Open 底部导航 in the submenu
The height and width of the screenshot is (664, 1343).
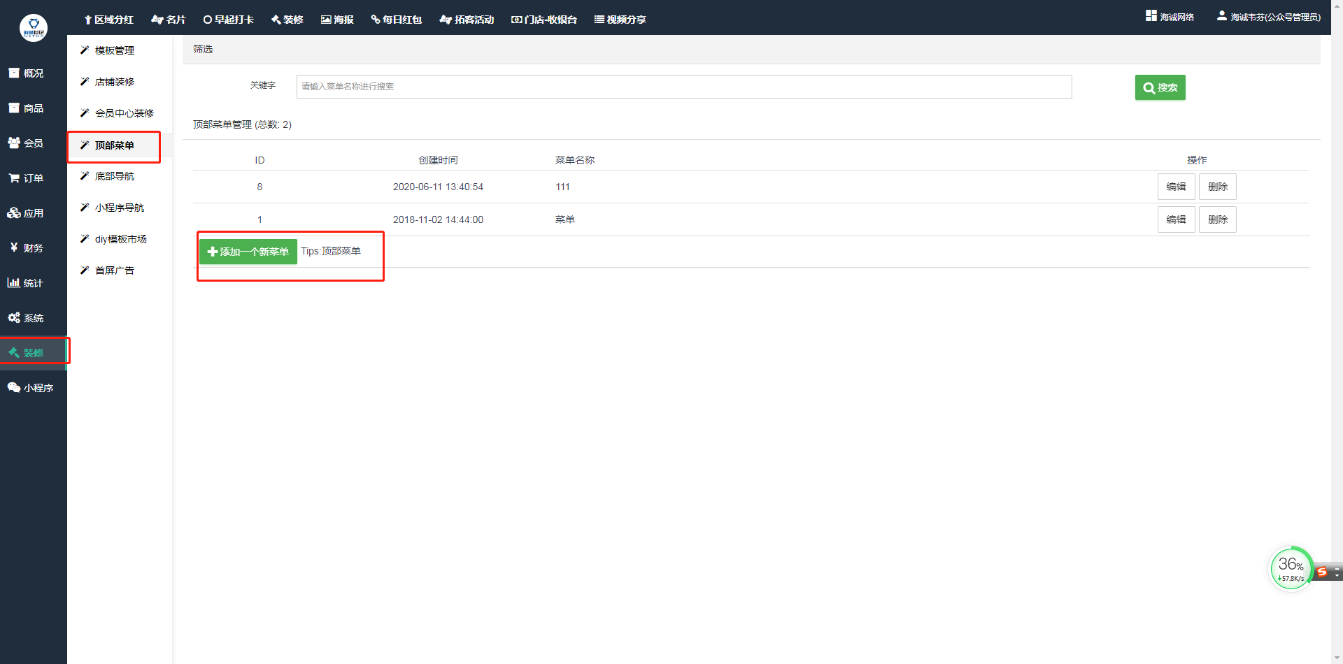point(115,176)
